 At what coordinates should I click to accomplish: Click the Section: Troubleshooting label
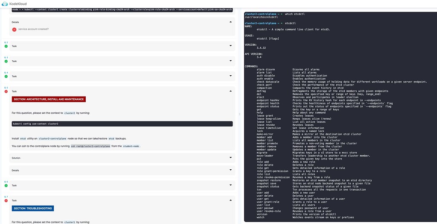click(x=33, y=209)
